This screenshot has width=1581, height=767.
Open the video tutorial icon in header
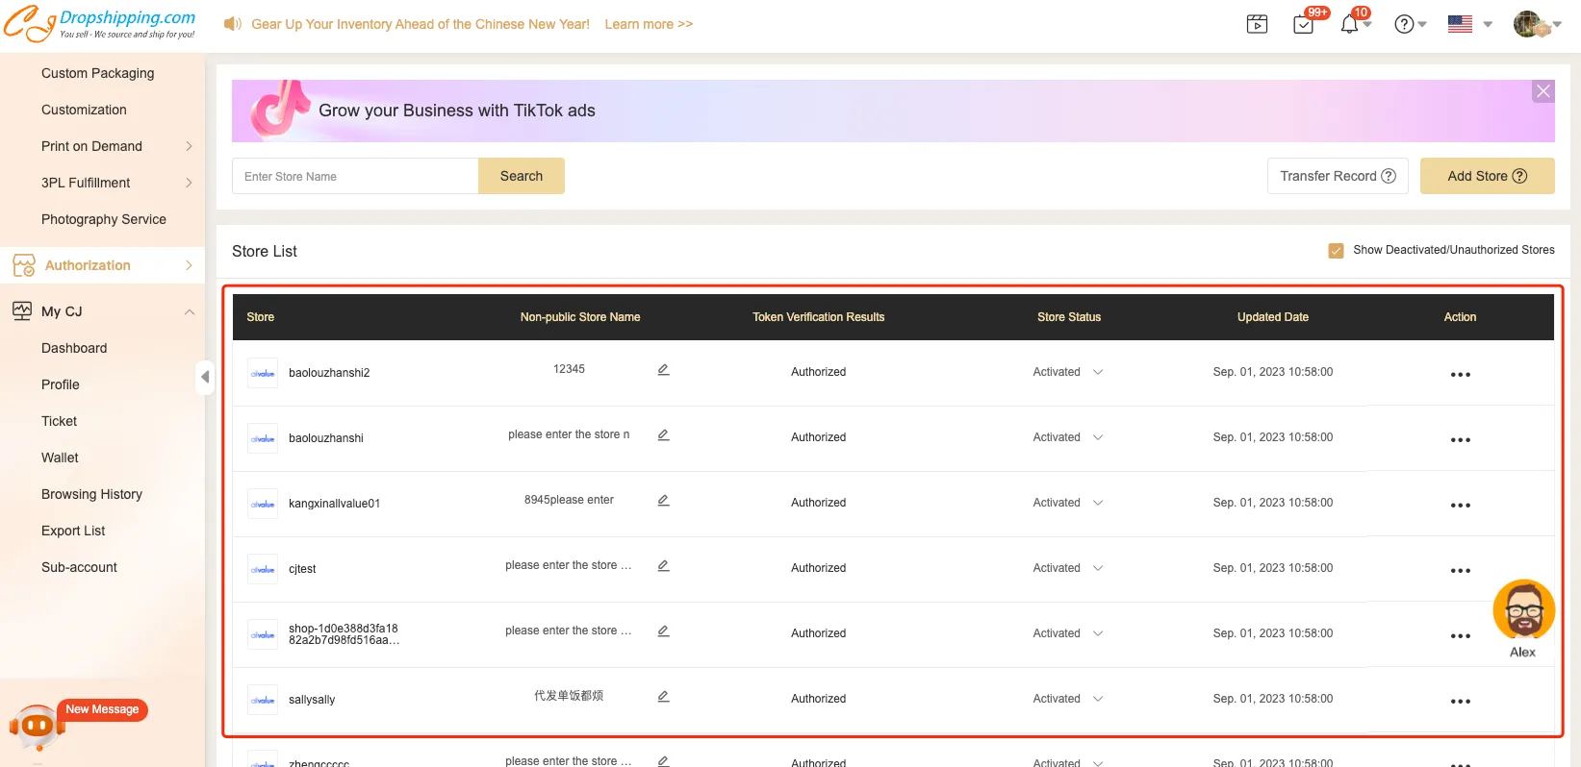pos(1257,24)
